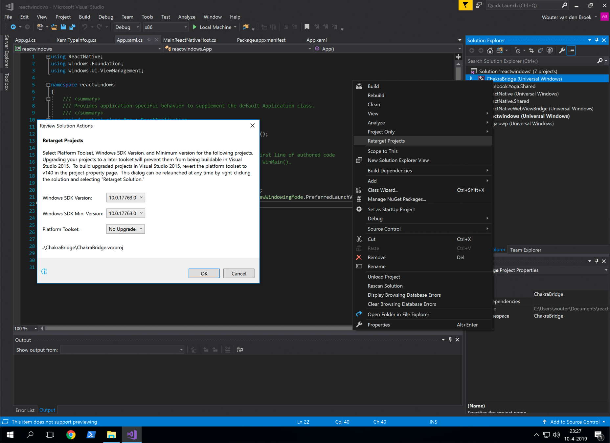Click Collapse All in Solution Explorer toolbar
The image size is (610, 443).
pos(540,51)
